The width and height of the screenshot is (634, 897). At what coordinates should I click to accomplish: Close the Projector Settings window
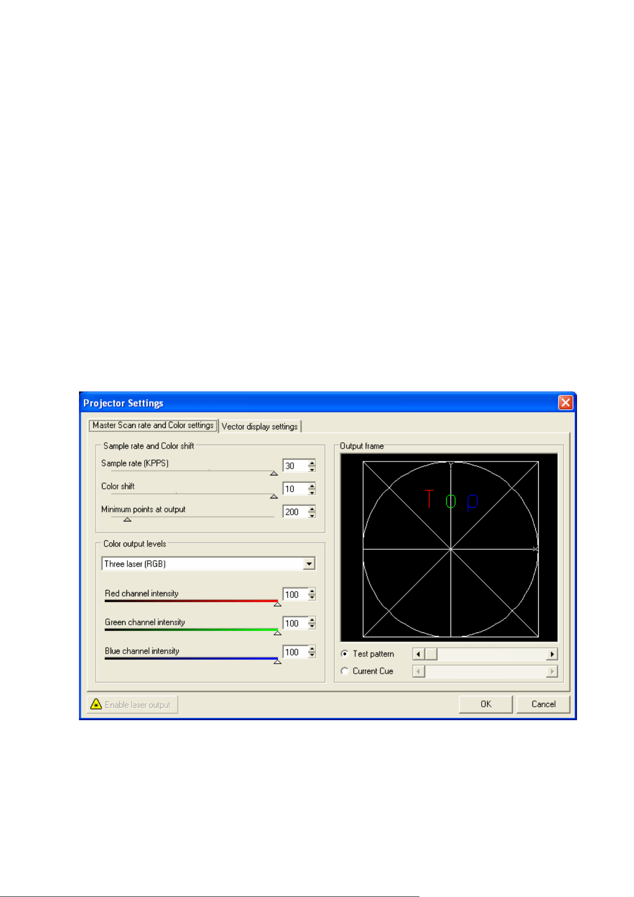coord(566,402)
